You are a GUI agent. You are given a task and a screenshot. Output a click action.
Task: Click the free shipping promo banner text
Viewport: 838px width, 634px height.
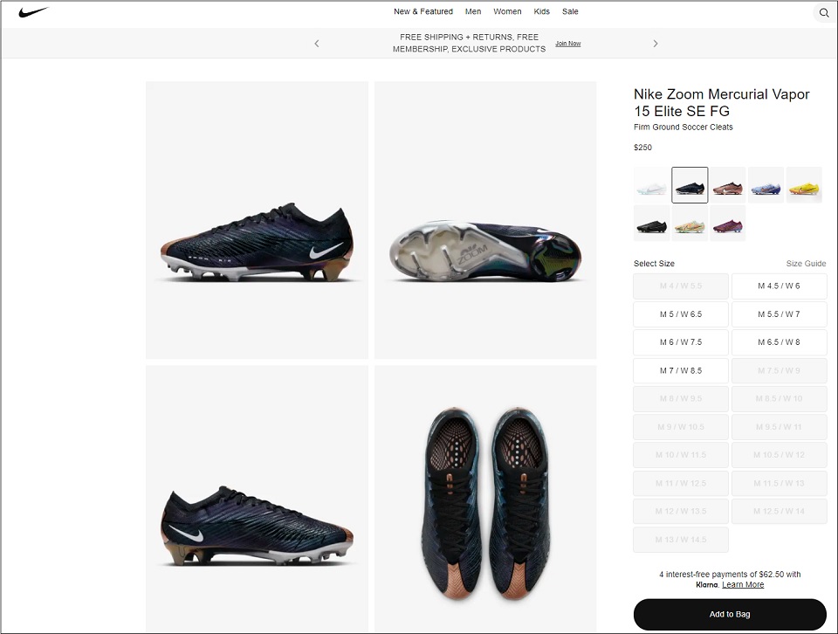[x=470, y=43]
